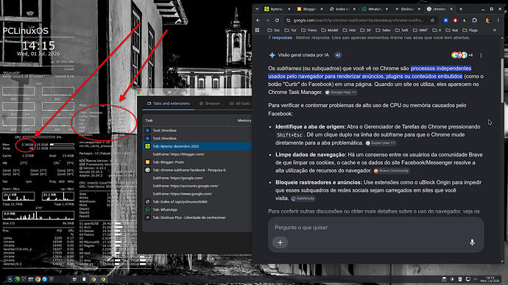508x285 pixels.
Task: Launch Chrome from the taskbar quick-launch icon
Action: pyautogui.click(x=38, y=279)
